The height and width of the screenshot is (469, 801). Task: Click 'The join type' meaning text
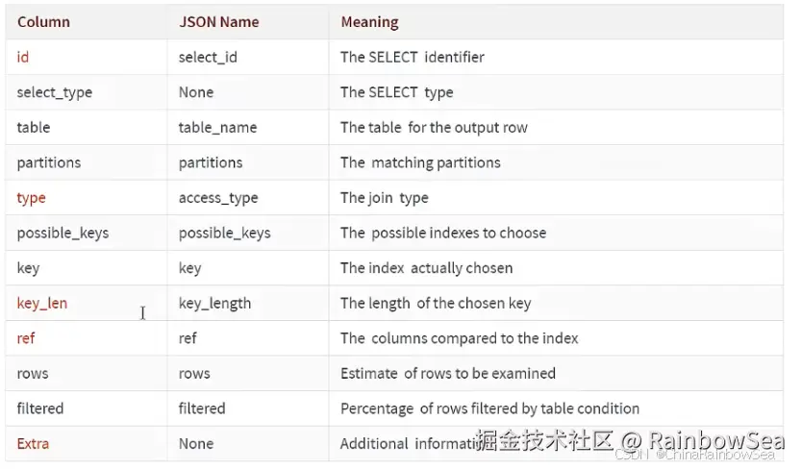[x=385, y=198]
